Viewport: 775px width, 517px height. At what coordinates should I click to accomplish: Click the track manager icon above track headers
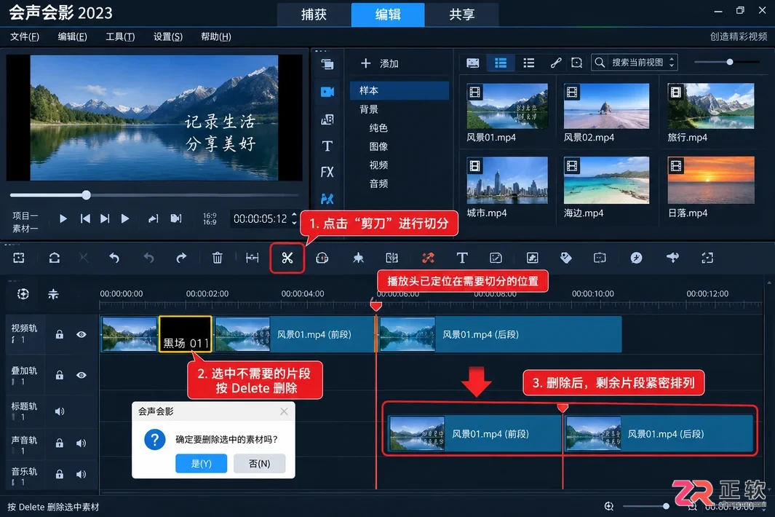[x=23, y=294]
